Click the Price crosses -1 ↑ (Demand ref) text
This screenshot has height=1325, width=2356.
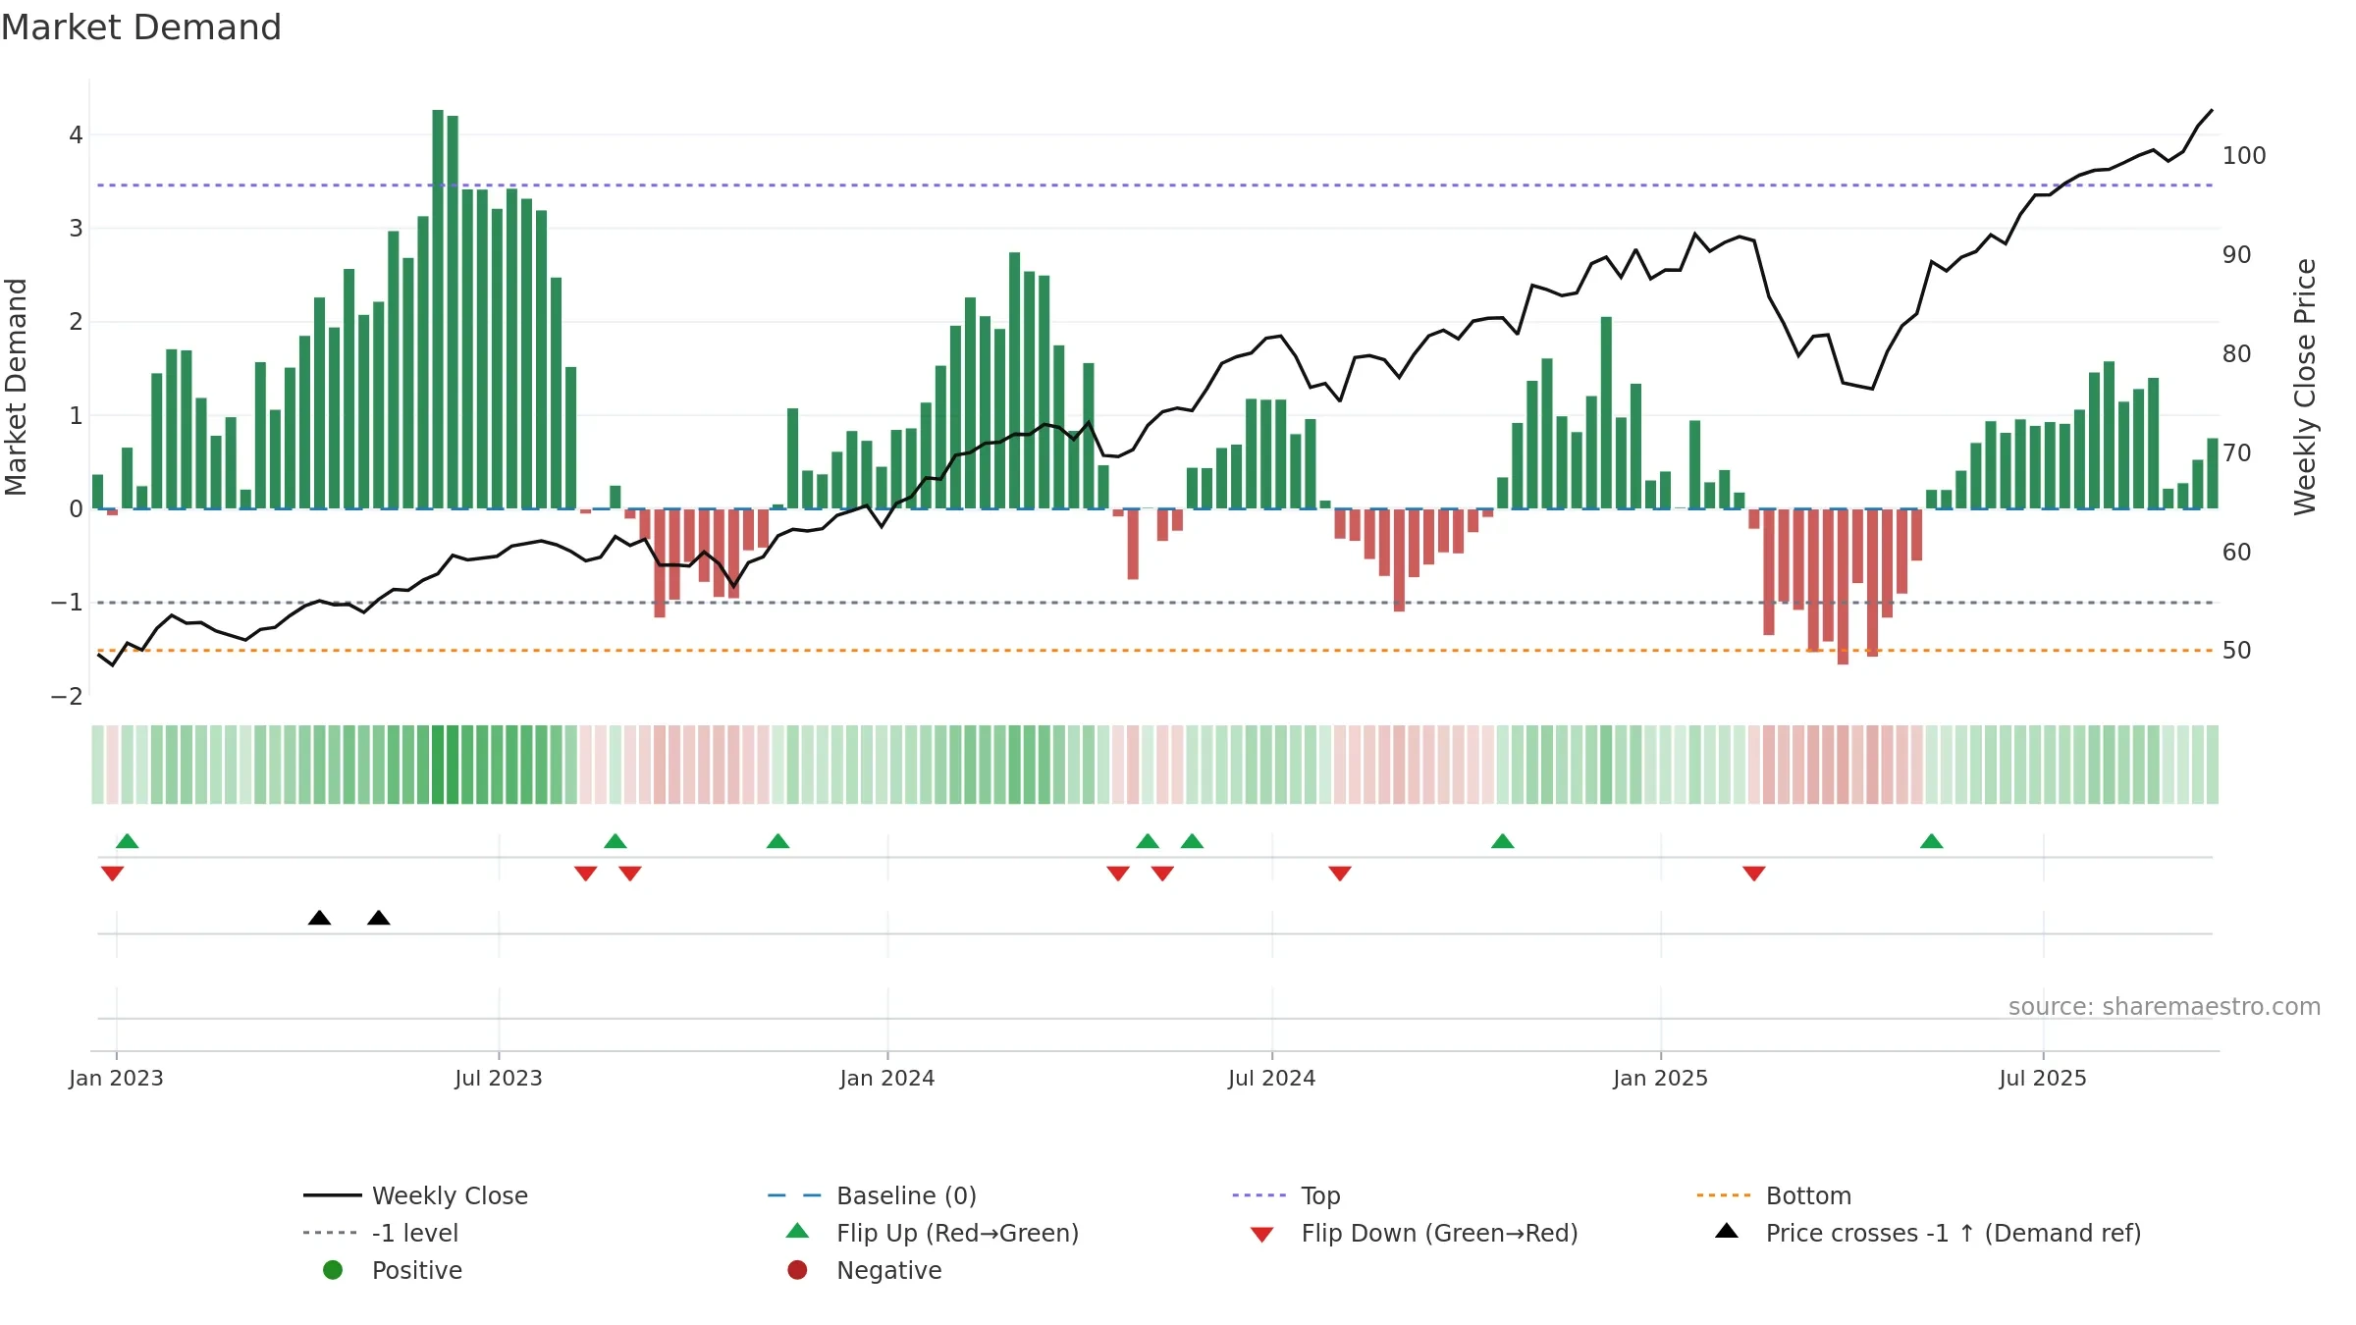click(1954, 1233)
